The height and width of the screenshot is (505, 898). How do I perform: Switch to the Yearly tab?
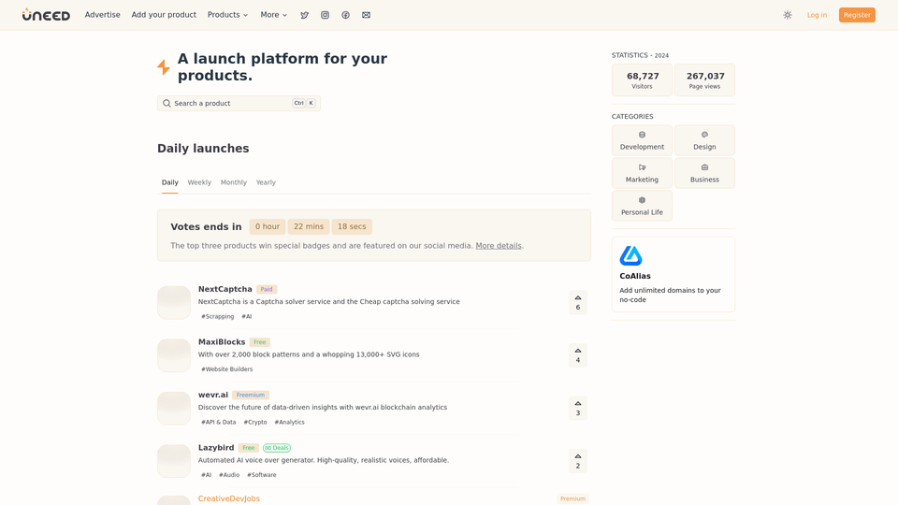point(266,182)
